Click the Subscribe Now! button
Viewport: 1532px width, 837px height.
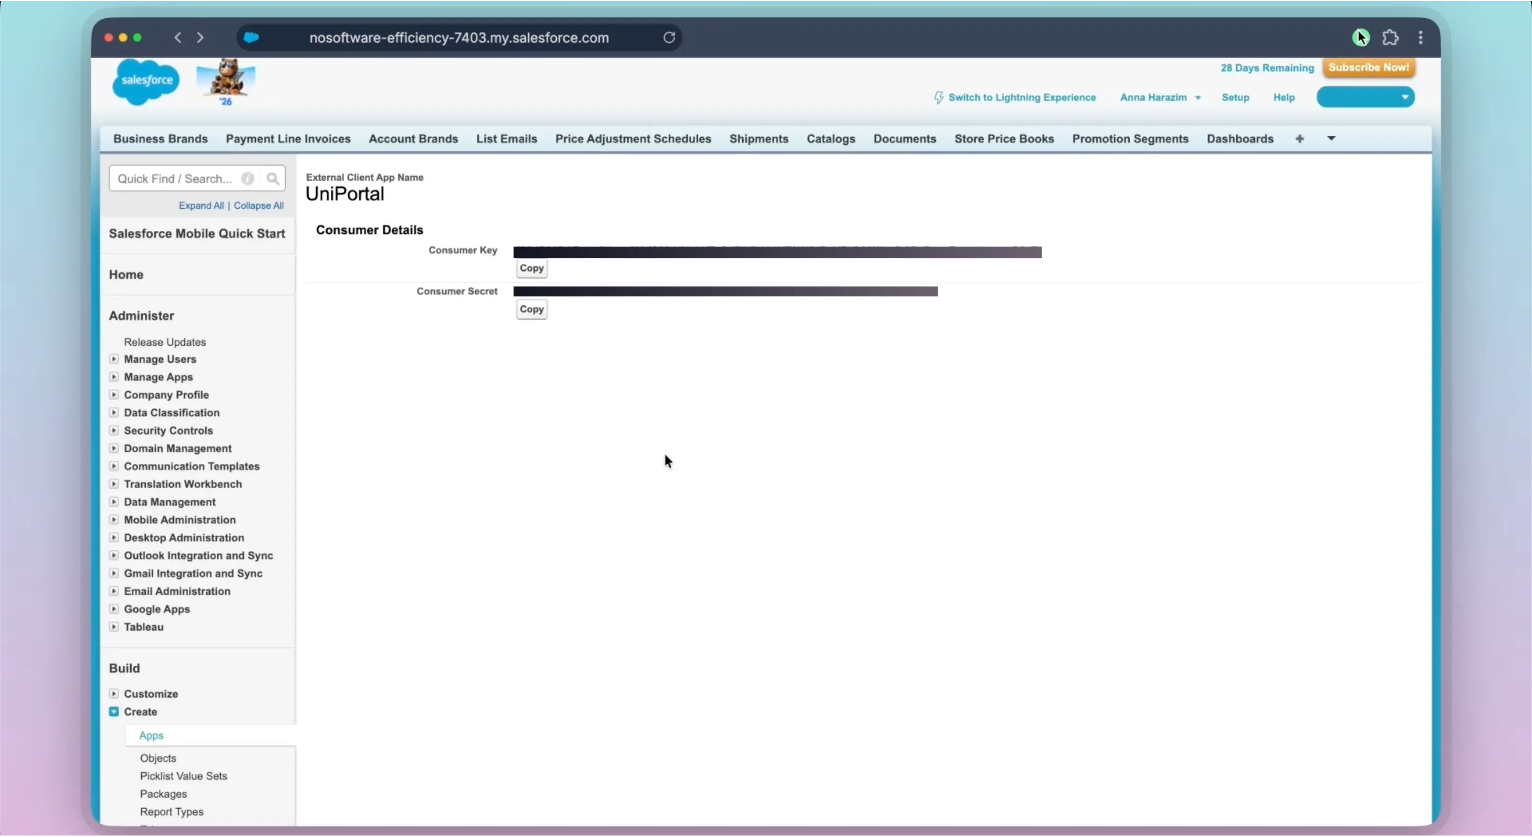point(1368,67)
